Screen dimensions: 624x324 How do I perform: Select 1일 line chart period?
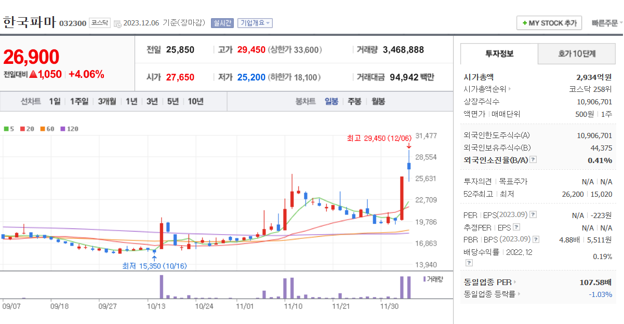click(x=55, y=101)
